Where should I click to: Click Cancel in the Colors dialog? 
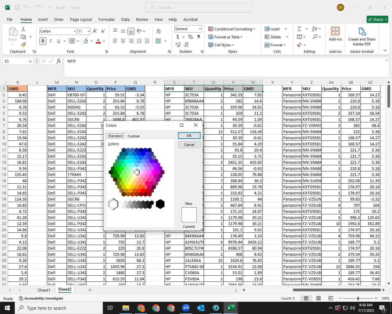tap(189, 145)
